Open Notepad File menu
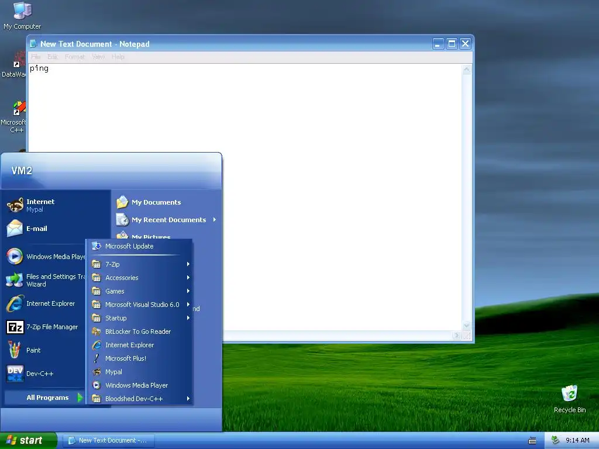 click(x=36, y=57)
